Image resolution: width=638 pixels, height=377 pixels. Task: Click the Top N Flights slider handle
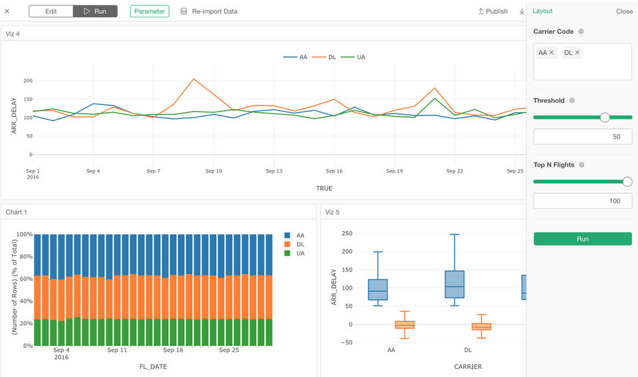pos(627,182)
